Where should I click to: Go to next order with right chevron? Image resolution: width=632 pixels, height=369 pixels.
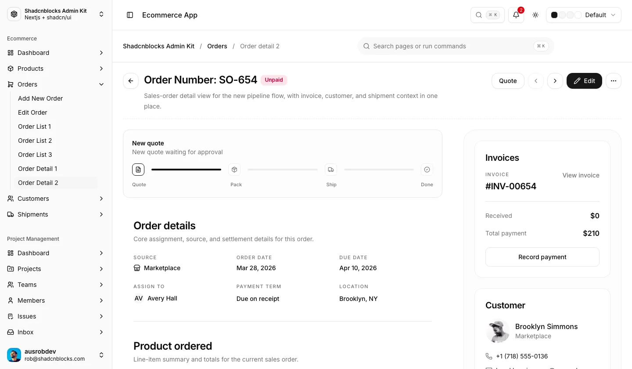point(555,81)
